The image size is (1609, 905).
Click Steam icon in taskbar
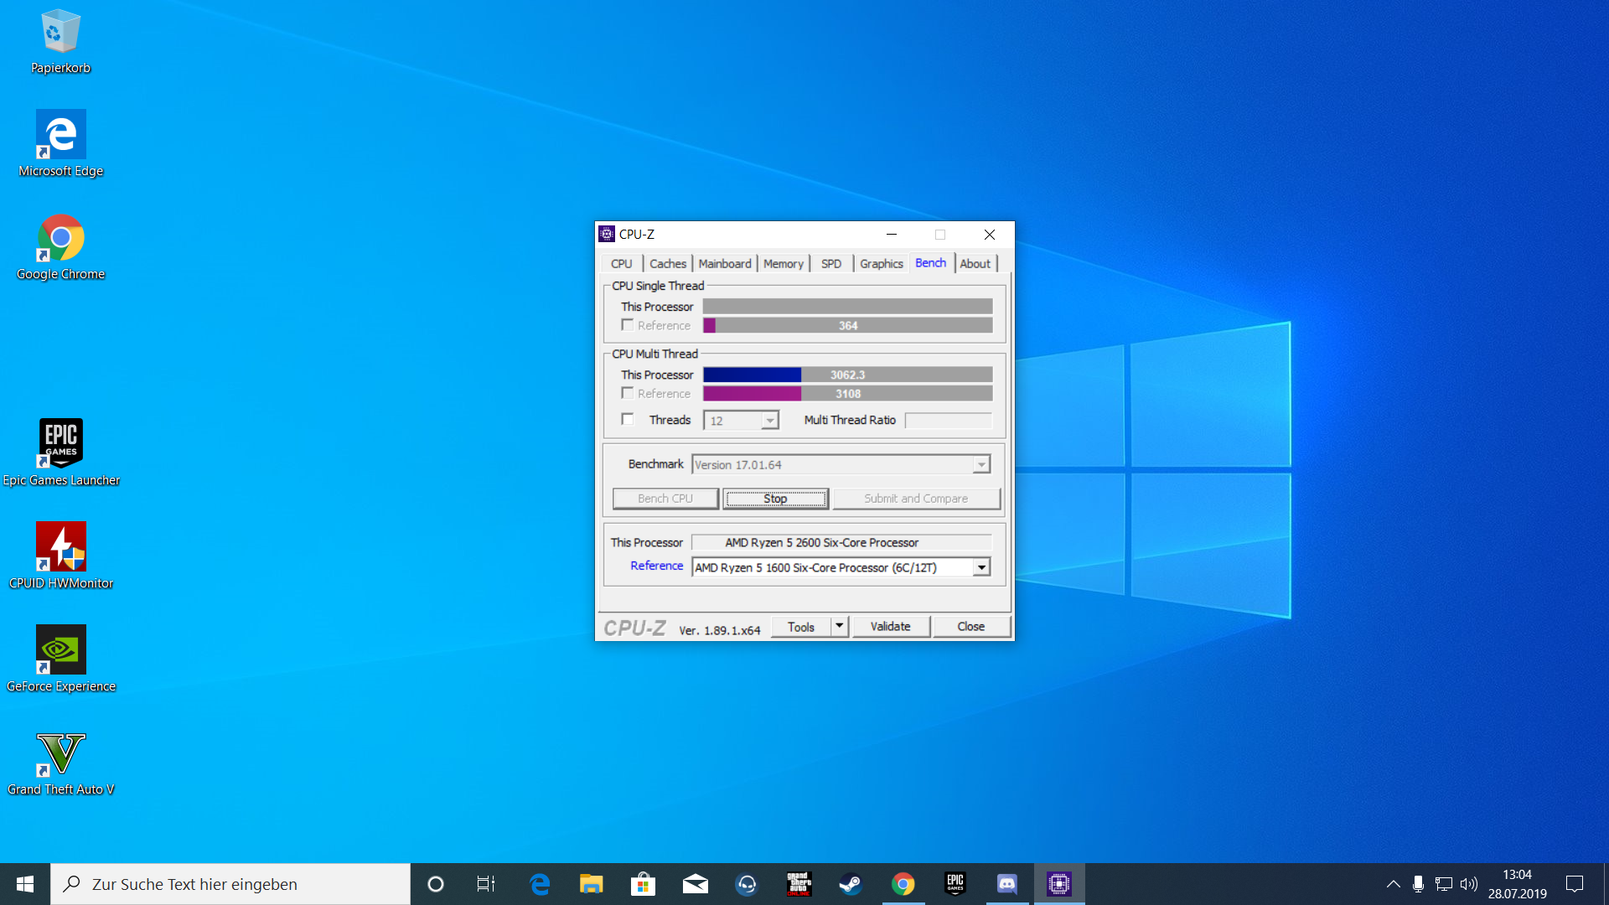click(x=851, y=884)
